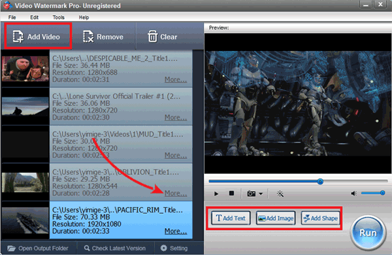The width and height of the screenshot is (392, 255).
Task: Stop the preview playback
Action: 231,194
